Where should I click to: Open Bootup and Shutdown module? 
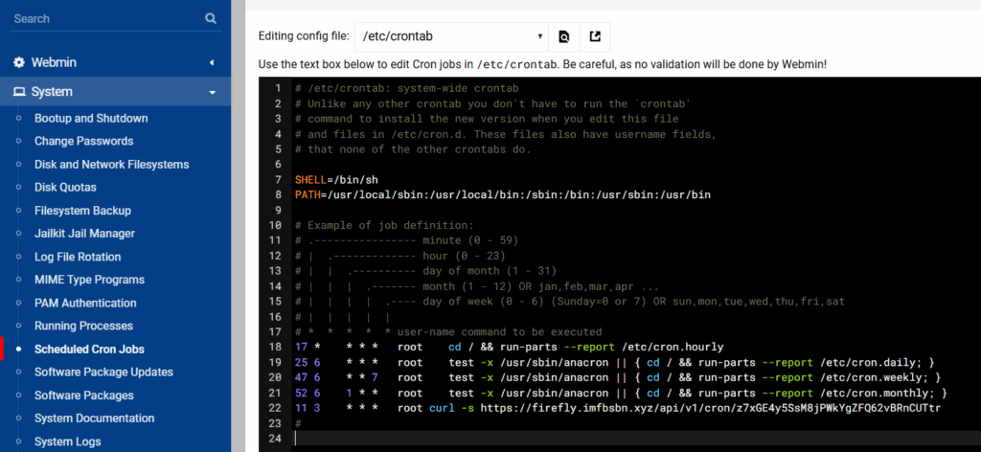point(91,118)
